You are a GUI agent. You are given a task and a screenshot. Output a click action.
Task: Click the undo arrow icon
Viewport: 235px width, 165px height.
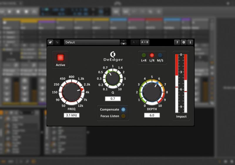(51, 42)
